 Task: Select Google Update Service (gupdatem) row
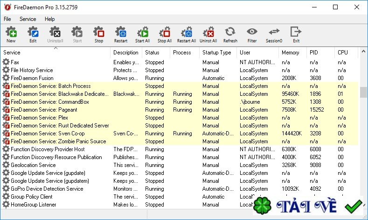pyautogui.click(x=180, y=180)
